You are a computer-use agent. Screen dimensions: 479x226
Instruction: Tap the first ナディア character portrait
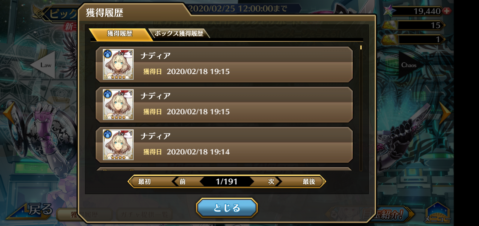pos(118,64)
